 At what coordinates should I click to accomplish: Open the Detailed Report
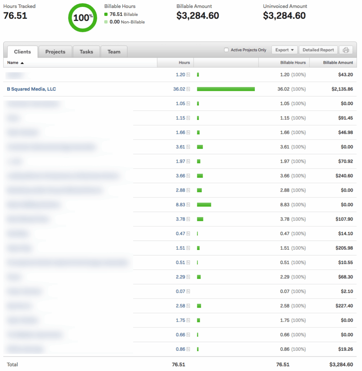click(x=318, y=50)
